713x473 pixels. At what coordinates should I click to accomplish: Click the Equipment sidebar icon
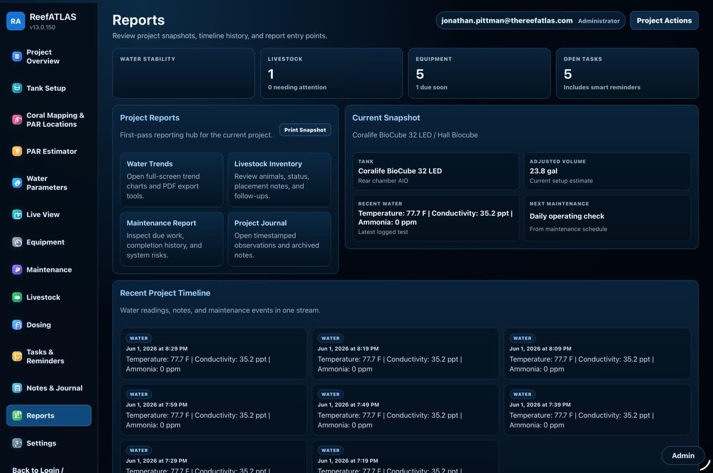(x=17, y=242)
